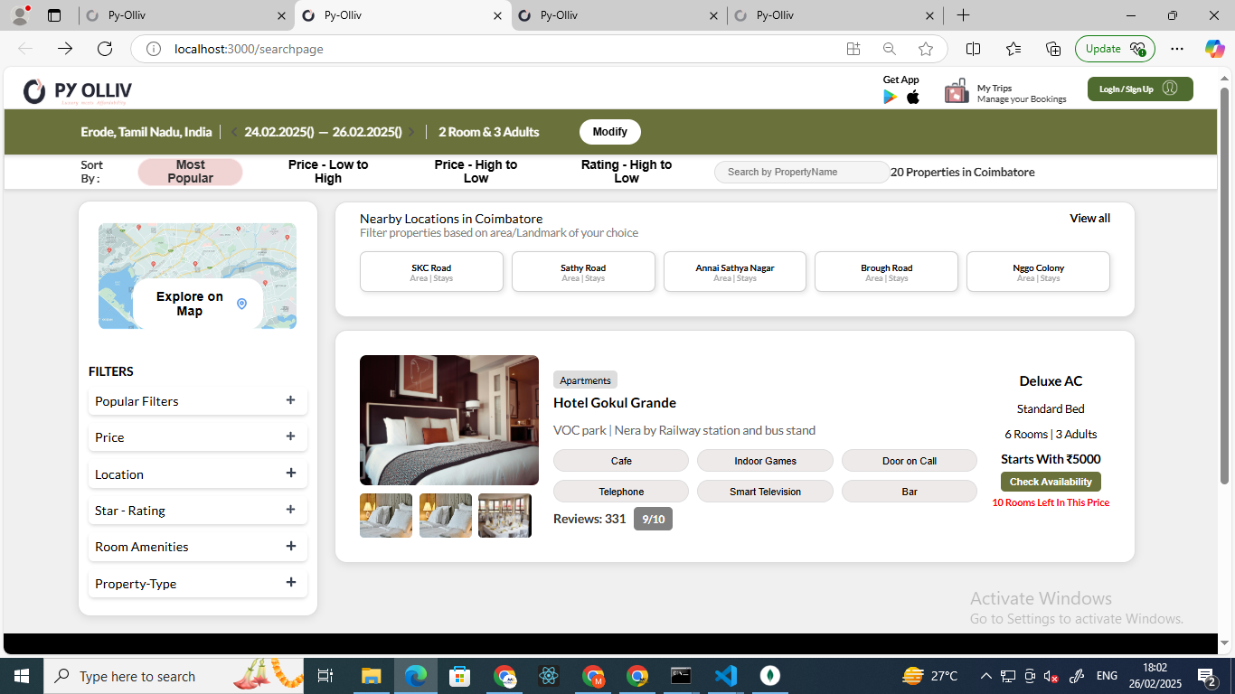
Task: Filter by SKC Road location
Action: tap(431, 272)
